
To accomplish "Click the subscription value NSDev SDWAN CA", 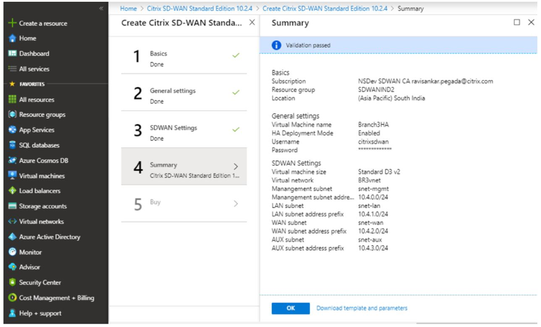I will [425, 81].
